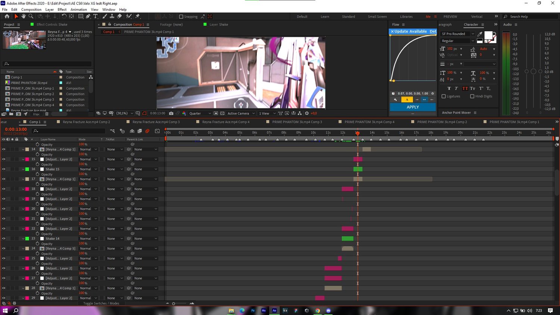Click Toggle Switches / Modes

[101, 303]
